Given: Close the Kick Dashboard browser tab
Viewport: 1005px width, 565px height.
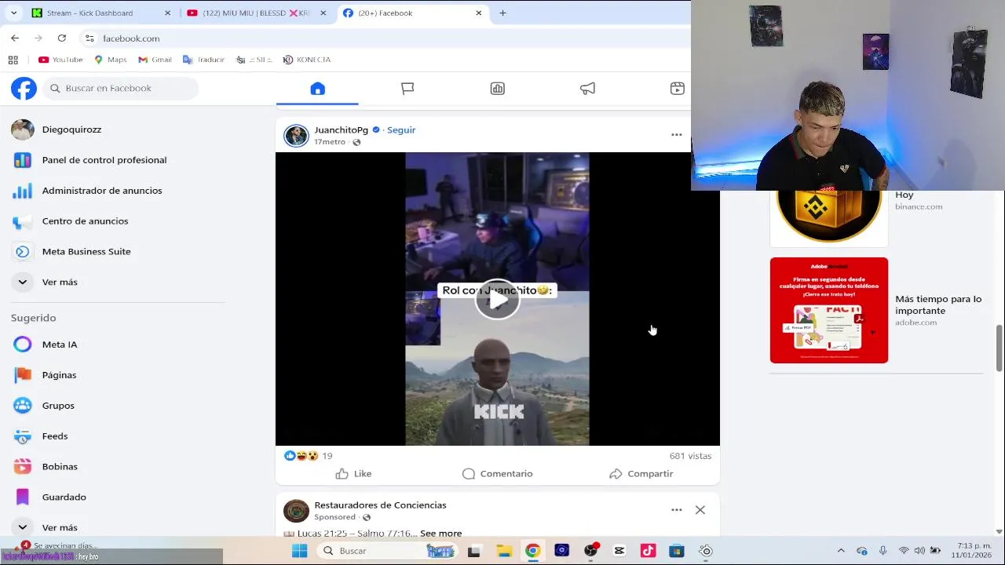Looking at the screenshot, I should (167, 13).
